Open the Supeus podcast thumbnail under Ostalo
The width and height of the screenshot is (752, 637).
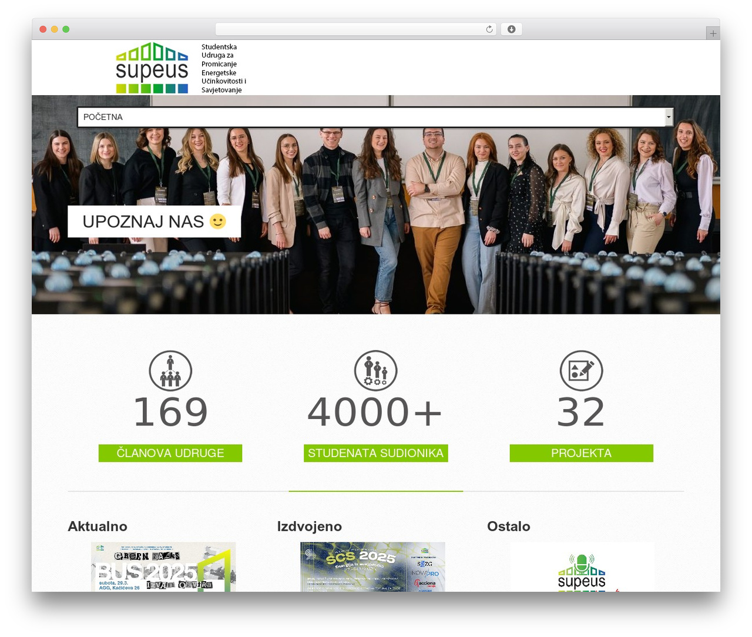tap(582, 567)
